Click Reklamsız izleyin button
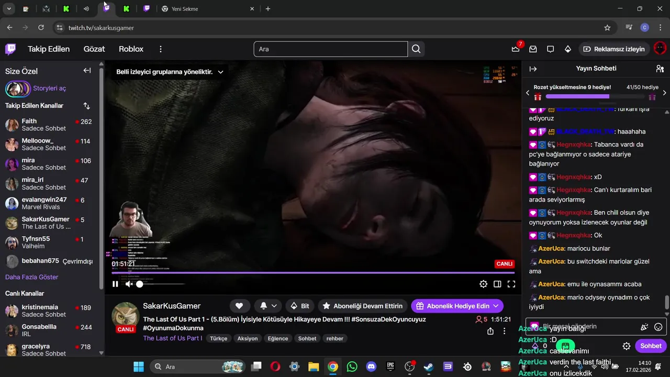Viewport: 670px width, 377px height. click(x=614, y=49)
